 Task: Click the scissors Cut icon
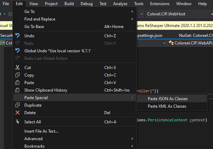tap(17, 67)
